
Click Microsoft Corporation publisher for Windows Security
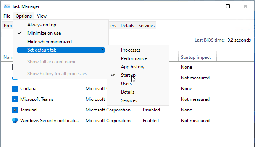[108, 121]
